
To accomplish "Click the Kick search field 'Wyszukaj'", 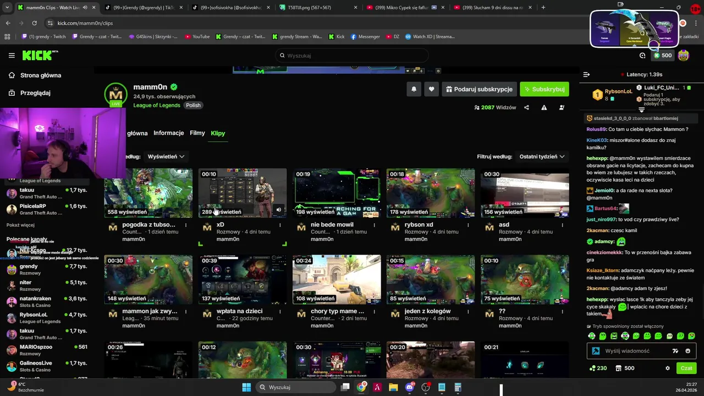I will click(x=352, y=56).
